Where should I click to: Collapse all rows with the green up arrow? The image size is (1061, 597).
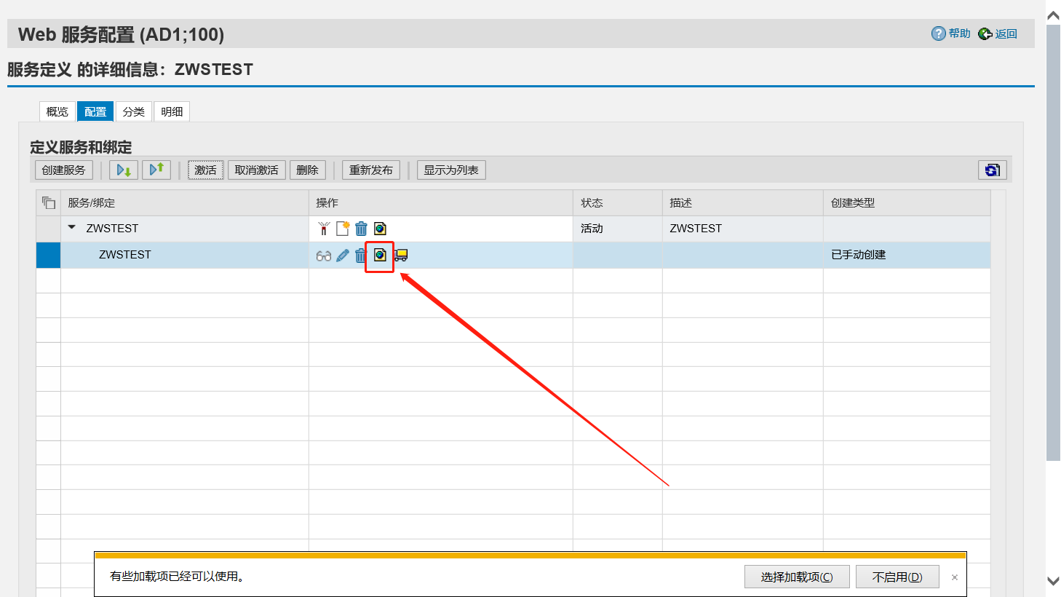pyautogui.click(x=156, y=169)
